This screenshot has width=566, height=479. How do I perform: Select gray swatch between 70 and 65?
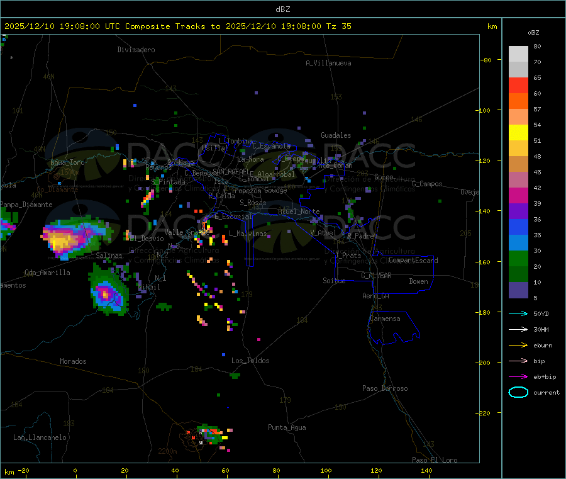(518, 70)
